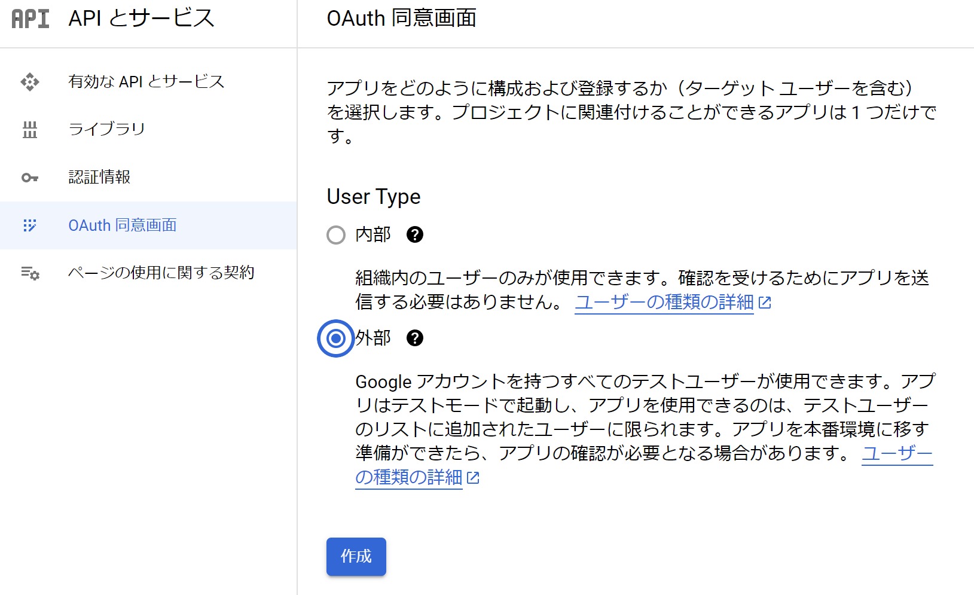The height and width of the screenshot is (595, 974).
Task: Open 認証情報 from the sidebar
Action: point(99,178)
